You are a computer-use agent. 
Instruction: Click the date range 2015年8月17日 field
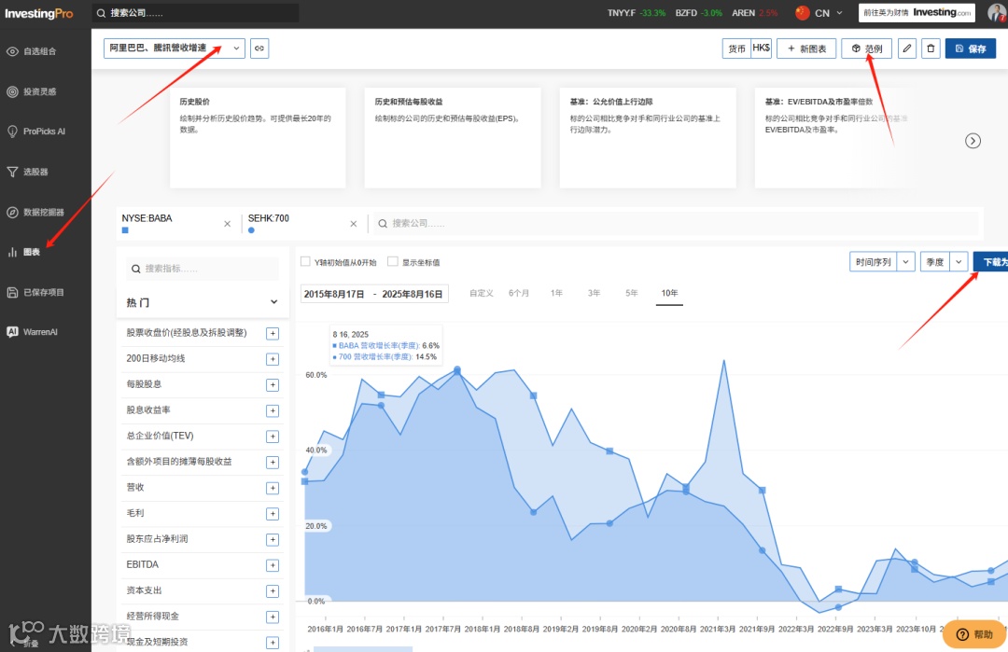[x=374, y=294]
